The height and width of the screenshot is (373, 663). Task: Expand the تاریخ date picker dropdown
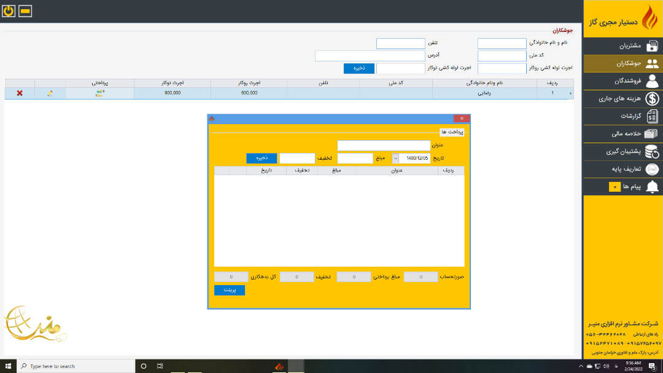coord(395,158)
